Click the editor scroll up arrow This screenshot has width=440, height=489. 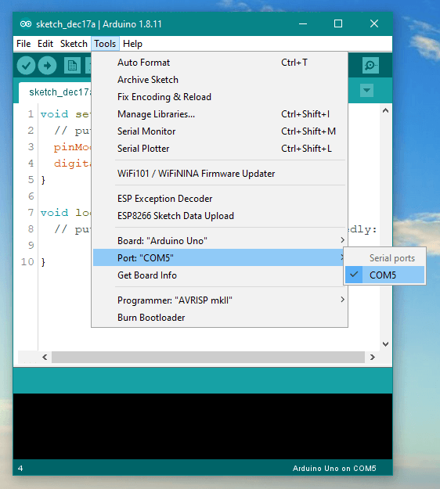386,110
